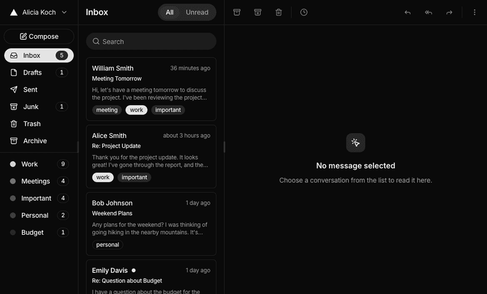487x294 pixels.
Task: Go to the Sent folder
Action: [x=39, y=90]
